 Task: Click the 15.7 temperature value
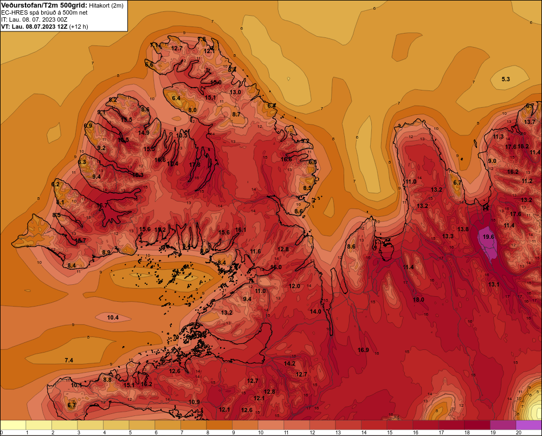coord(81,240)
